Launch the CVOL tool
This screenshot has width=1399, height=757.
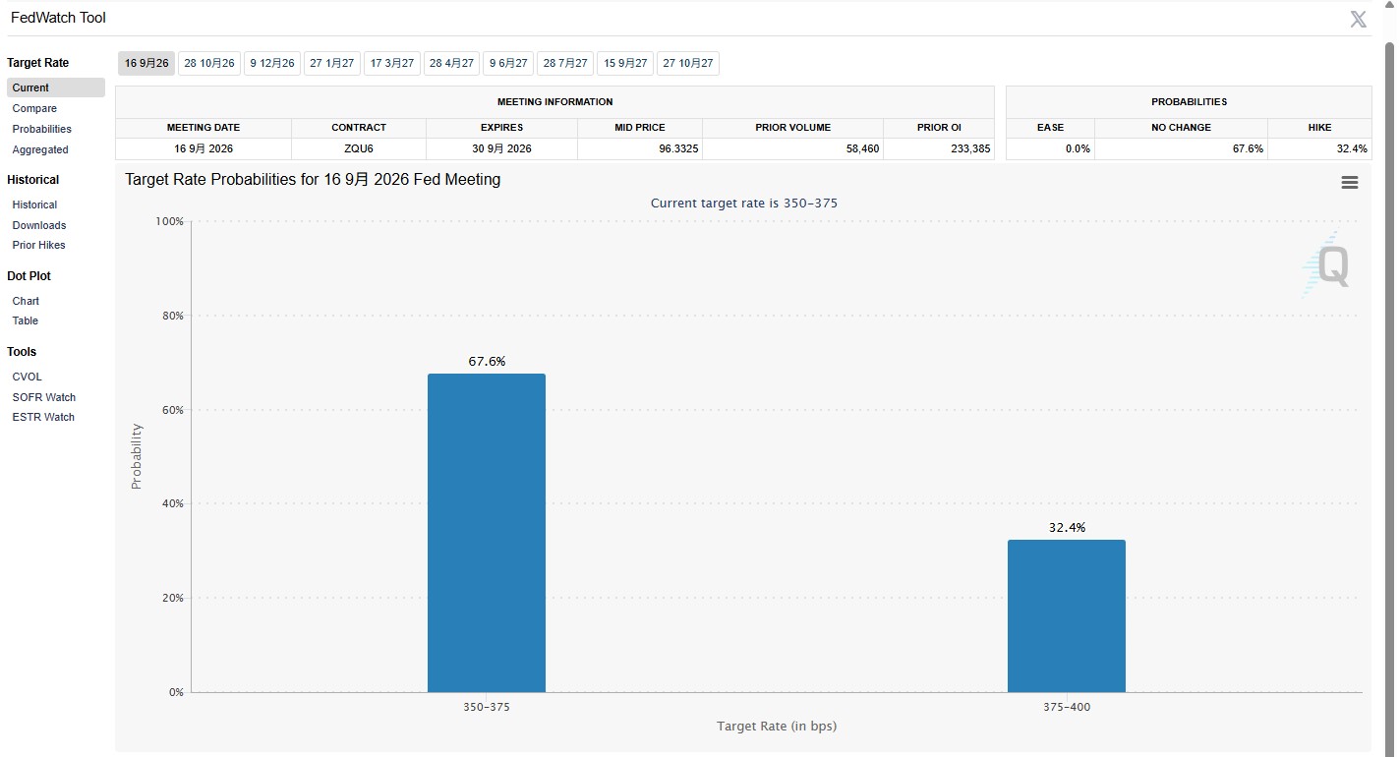(x=28, y=377)
